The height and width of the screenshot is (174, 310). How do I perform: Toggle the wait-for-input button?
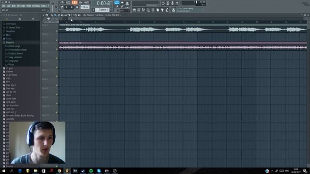[68, 2]
